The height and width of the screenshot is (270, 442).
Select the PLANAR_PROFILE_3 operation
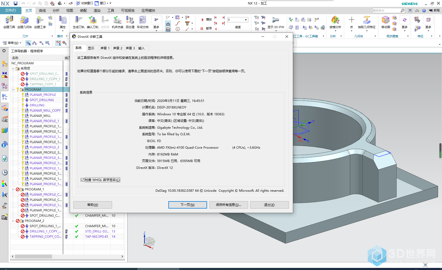(44, 147)
